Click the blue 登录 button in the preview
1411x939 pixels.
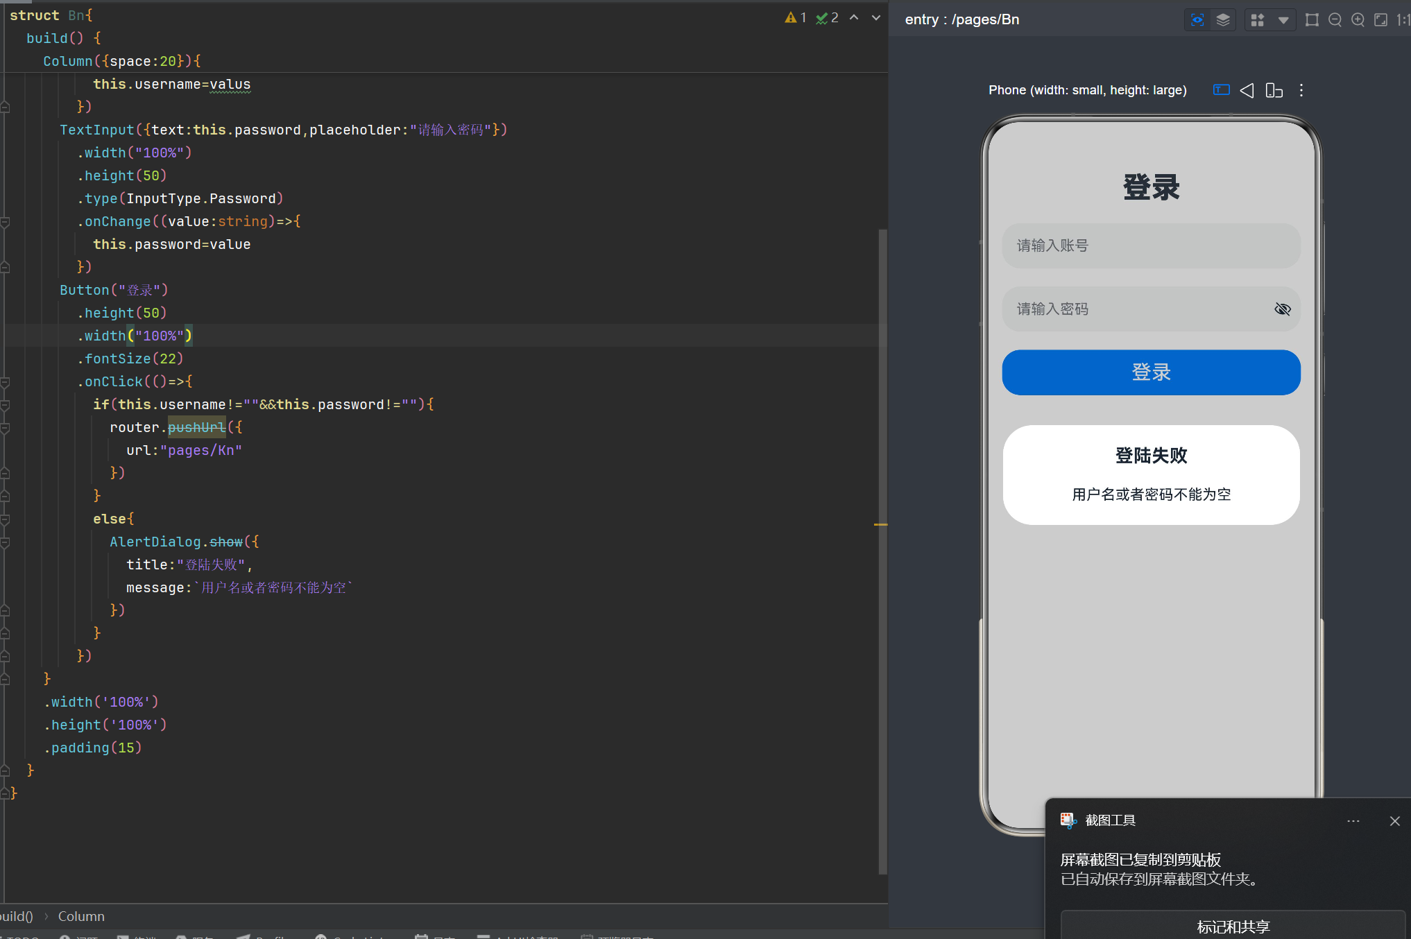tap(1151, 372)
